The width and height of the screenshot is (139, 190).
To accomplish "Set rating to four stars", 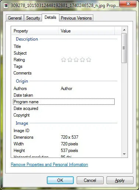I will pos(82,60).
